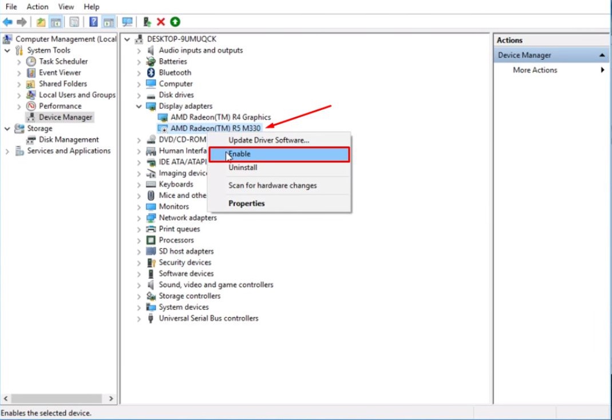Image resolution: width=612 pixels, height=420 pixels.
Task: Click the Batteries category icon
Action: pos(151,62)
